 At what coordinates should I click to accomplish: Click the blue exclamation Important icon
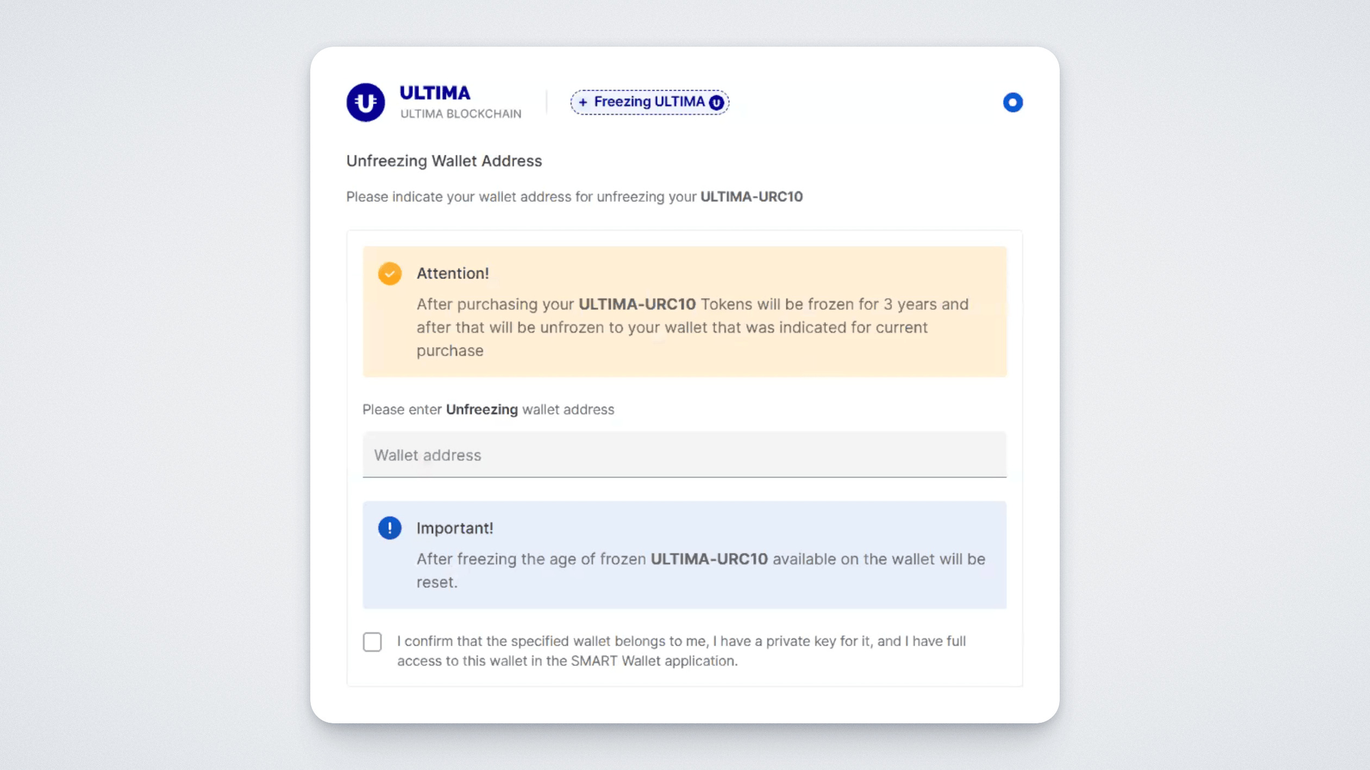pos(390,528)
